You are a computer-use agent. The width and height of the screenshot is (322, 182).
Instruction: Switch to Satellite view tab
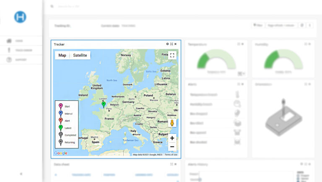(80, 55)
